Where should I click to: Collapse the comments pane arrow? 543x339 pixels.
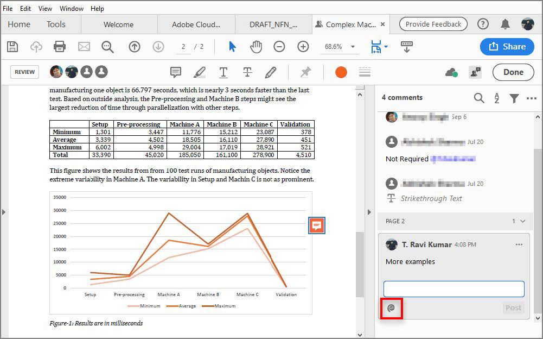pos(369,212)
